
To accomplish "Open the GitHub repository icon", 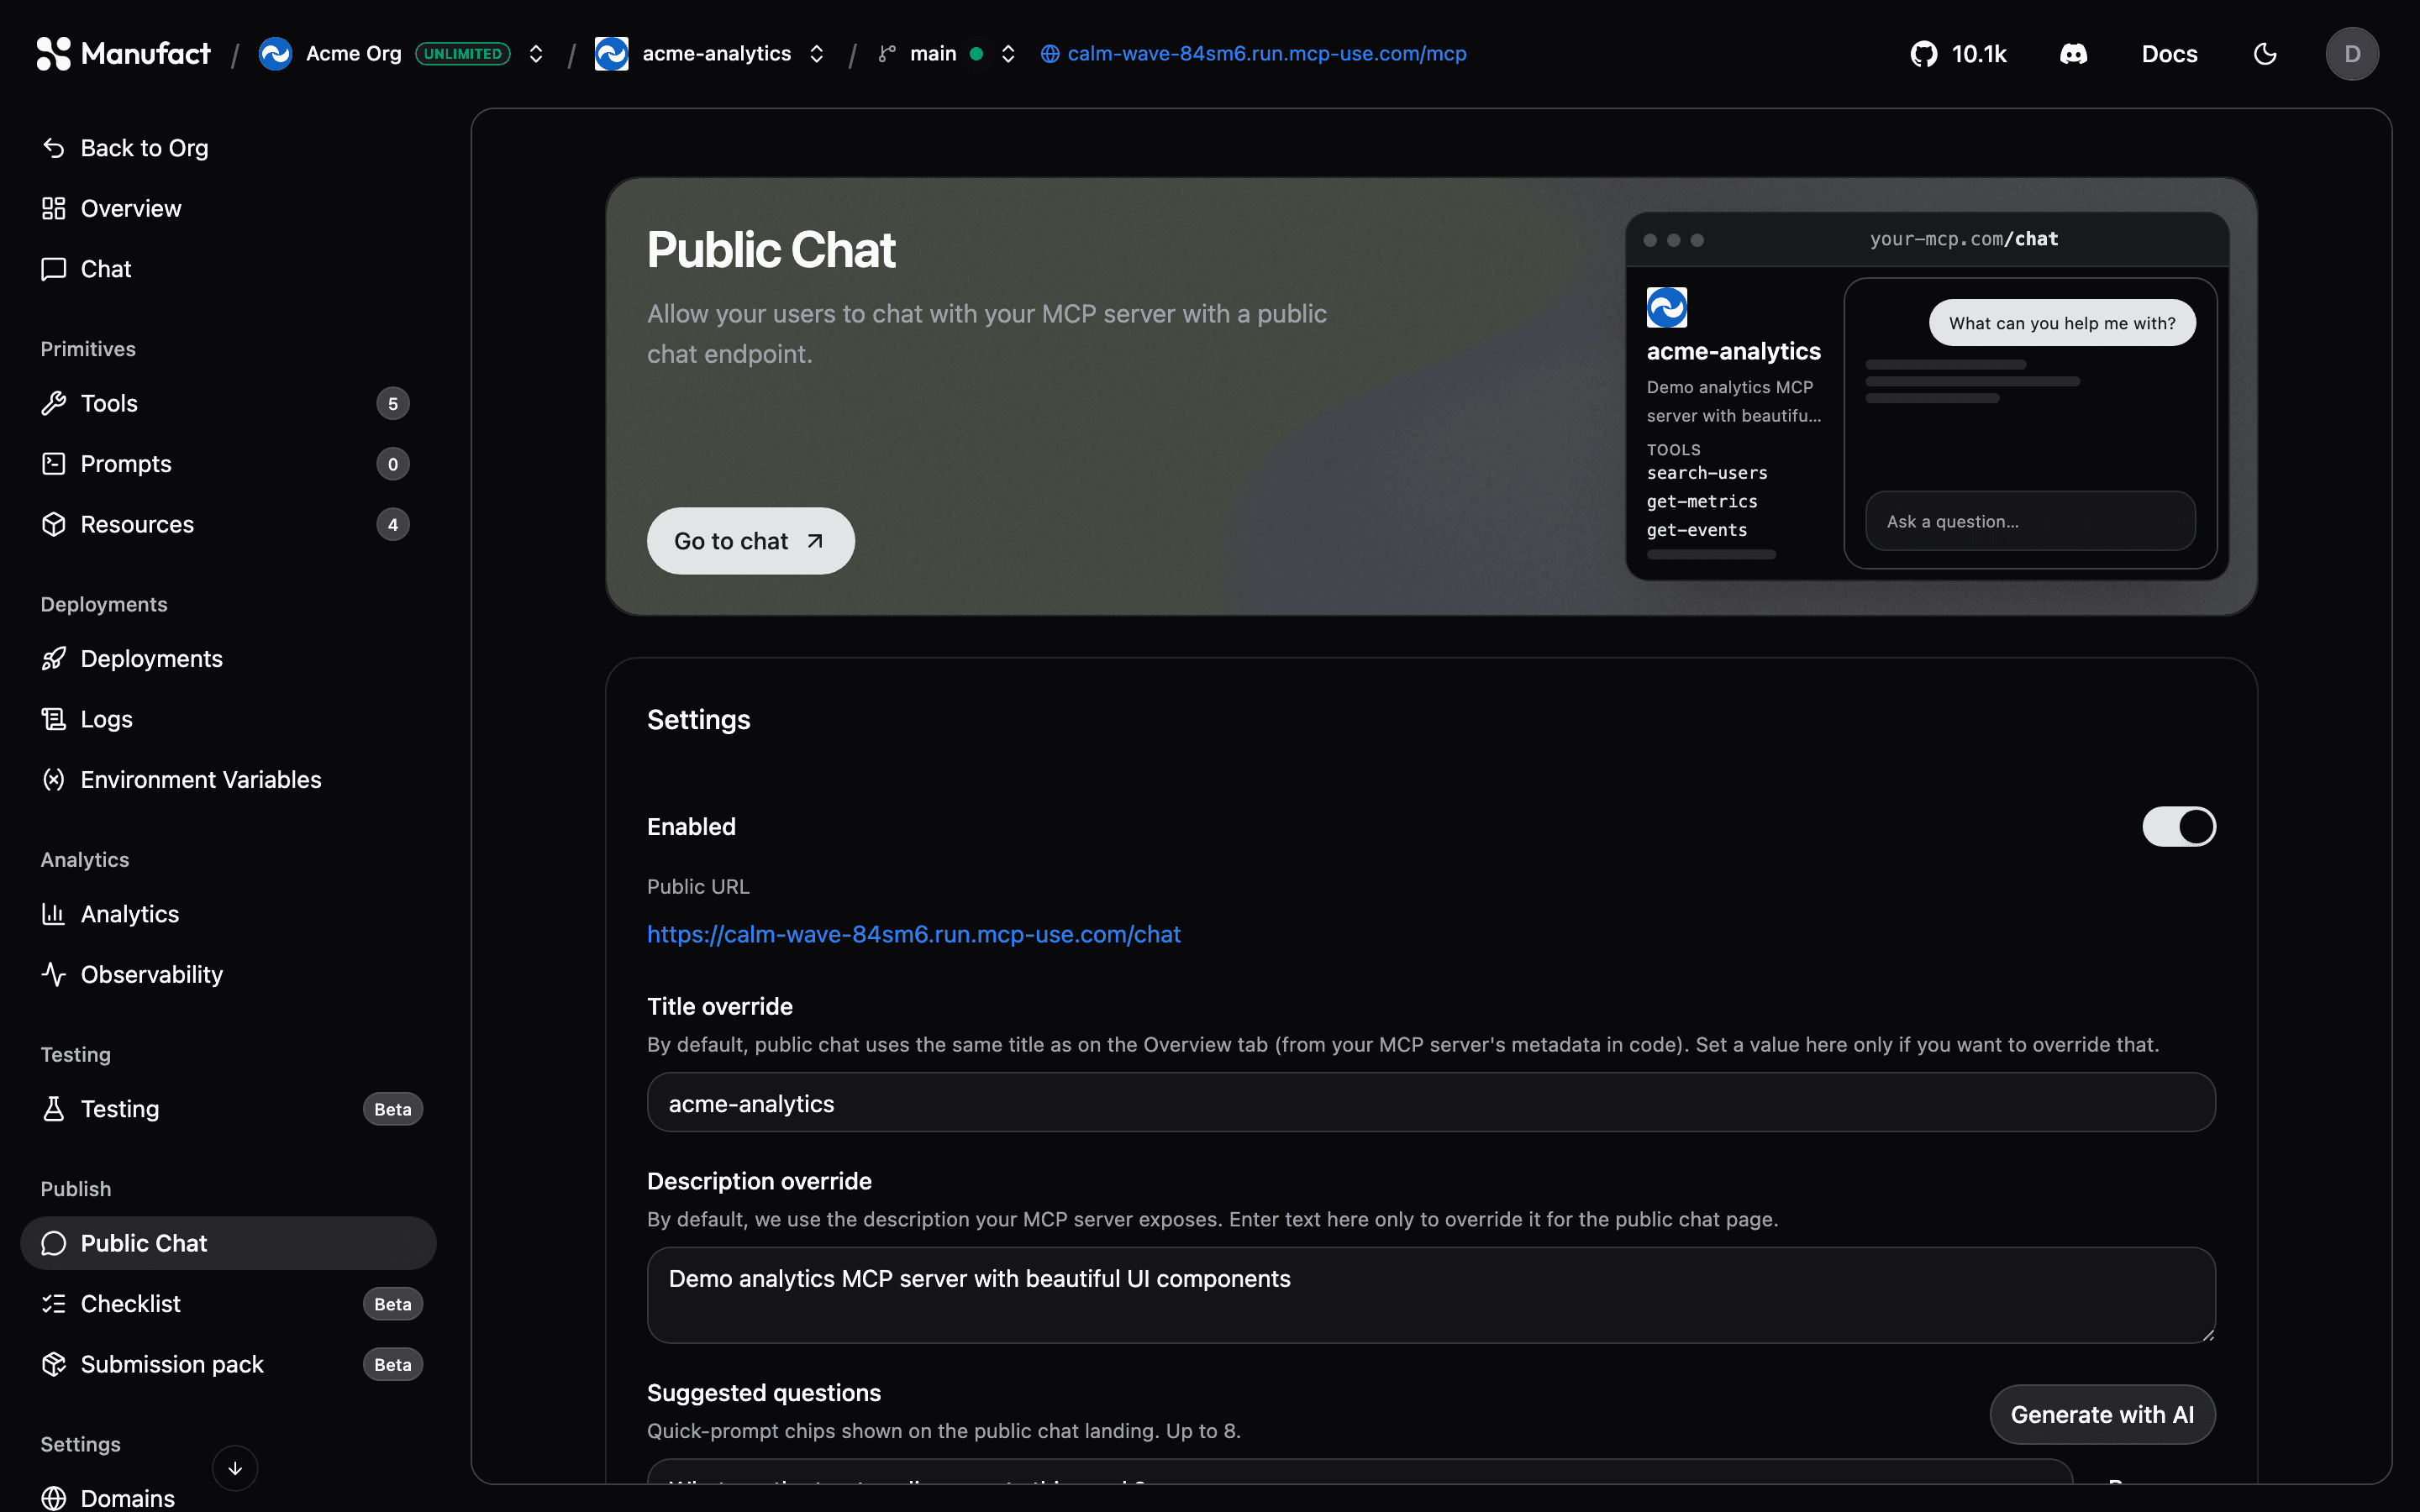I will pyautogui.click(x=1923, y=54).
